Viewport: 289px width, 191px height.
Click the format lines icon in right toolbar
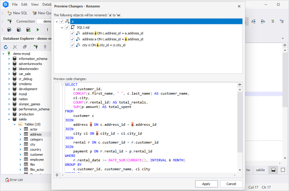[x=272, y=21]
